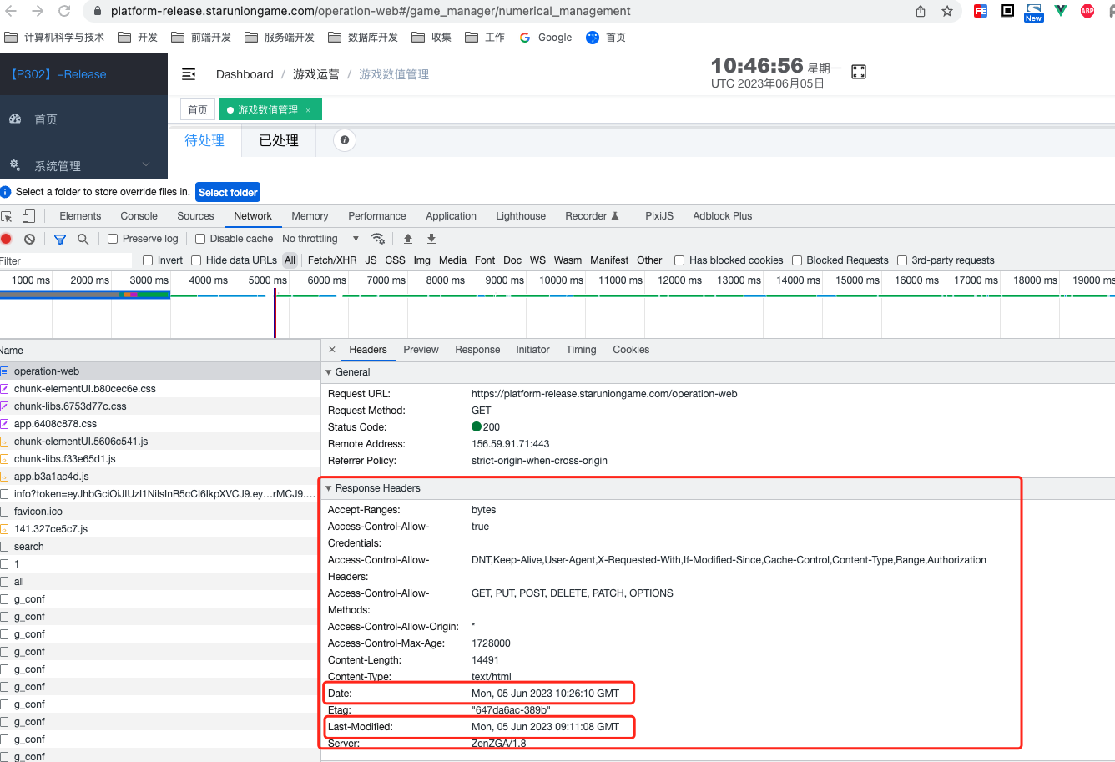The height and width of the screenshot is (762, 1115).
Task: Toggle the device toolbar icon
Action: click(x=28, y=216)
